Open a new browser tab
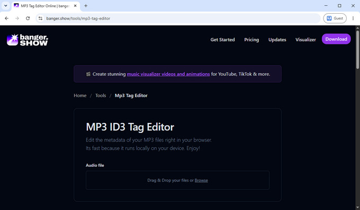 pyautogui.click(x=86, y=6)
